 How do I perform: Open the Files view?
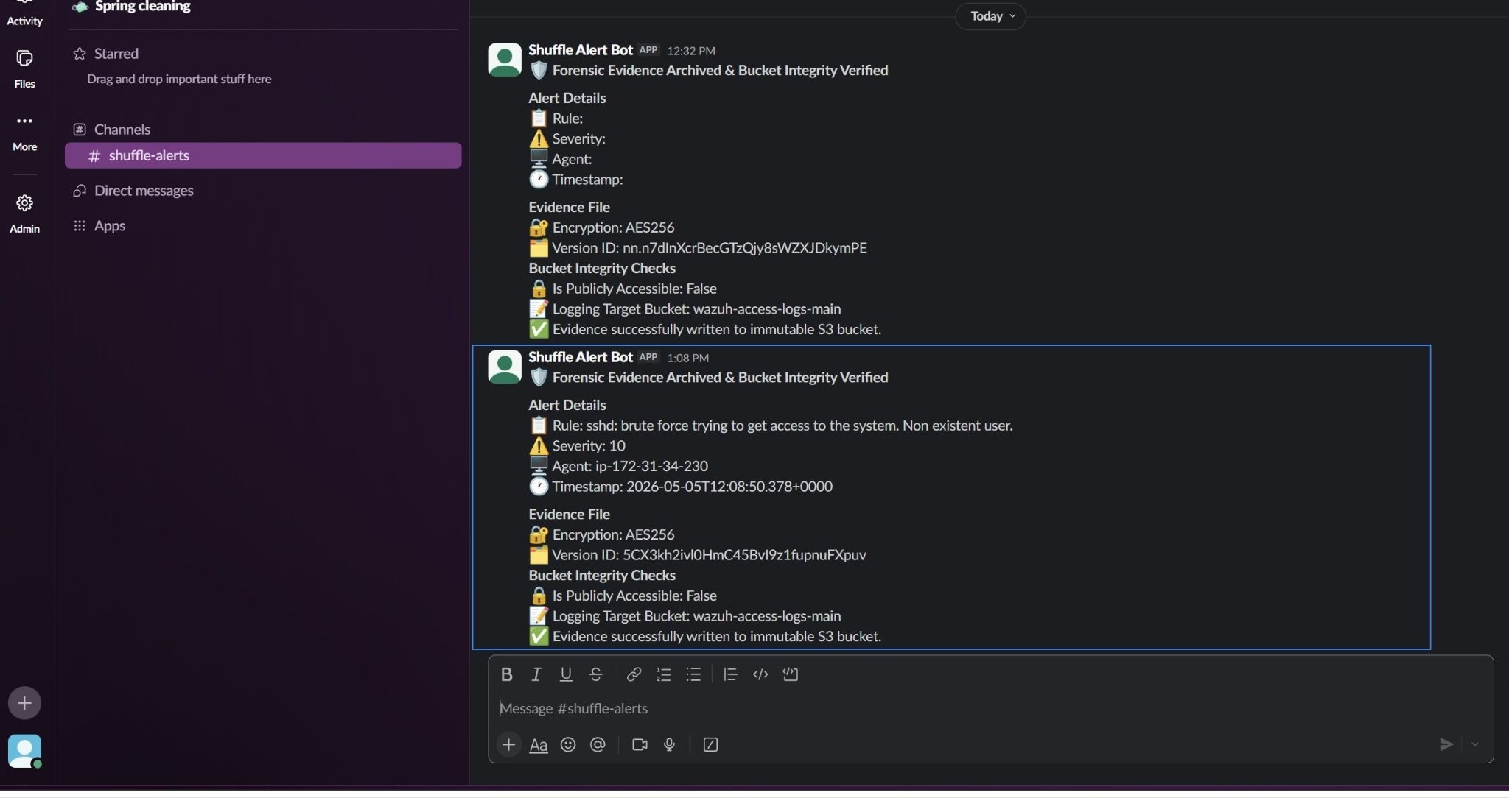24,68
